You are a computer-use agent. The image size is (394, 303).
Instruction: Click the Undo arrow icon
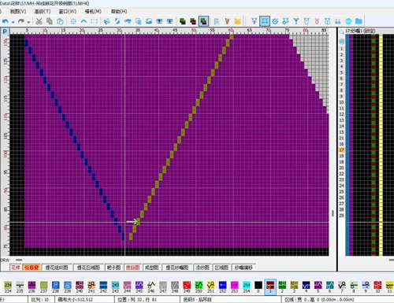5,21
